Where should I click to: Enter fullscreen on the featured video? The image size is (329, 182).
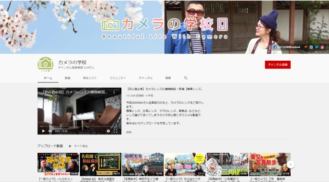click(x=116, y=131)
